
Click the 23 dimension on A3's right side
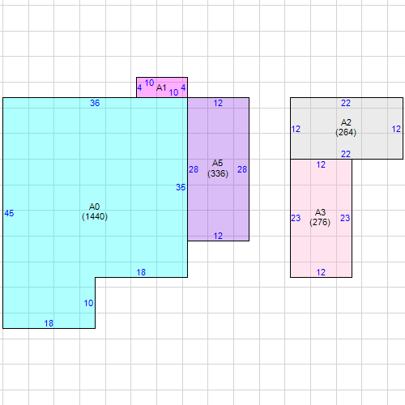click(345, 218)
